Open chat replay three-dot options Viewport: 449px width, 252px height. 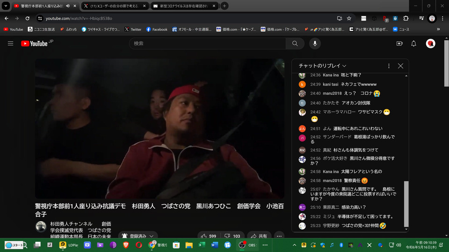[389, 66]
